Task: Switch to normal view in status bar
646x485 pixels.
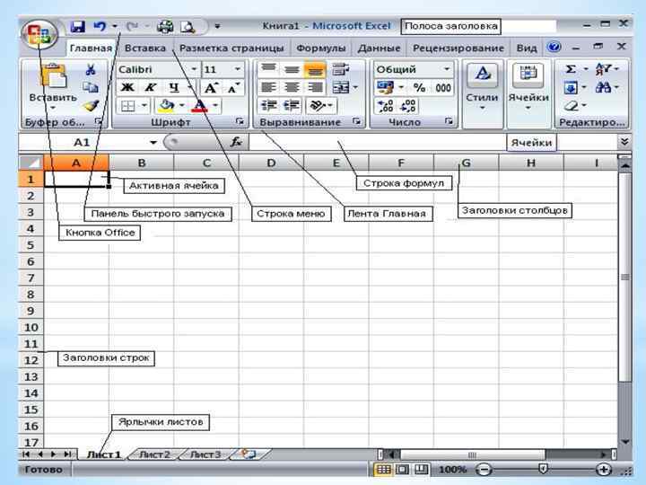Action: [384, 470]
